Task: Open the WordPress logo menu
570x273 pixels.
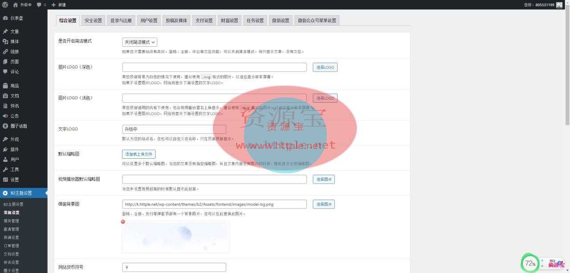Action: [x=5, y=4]
